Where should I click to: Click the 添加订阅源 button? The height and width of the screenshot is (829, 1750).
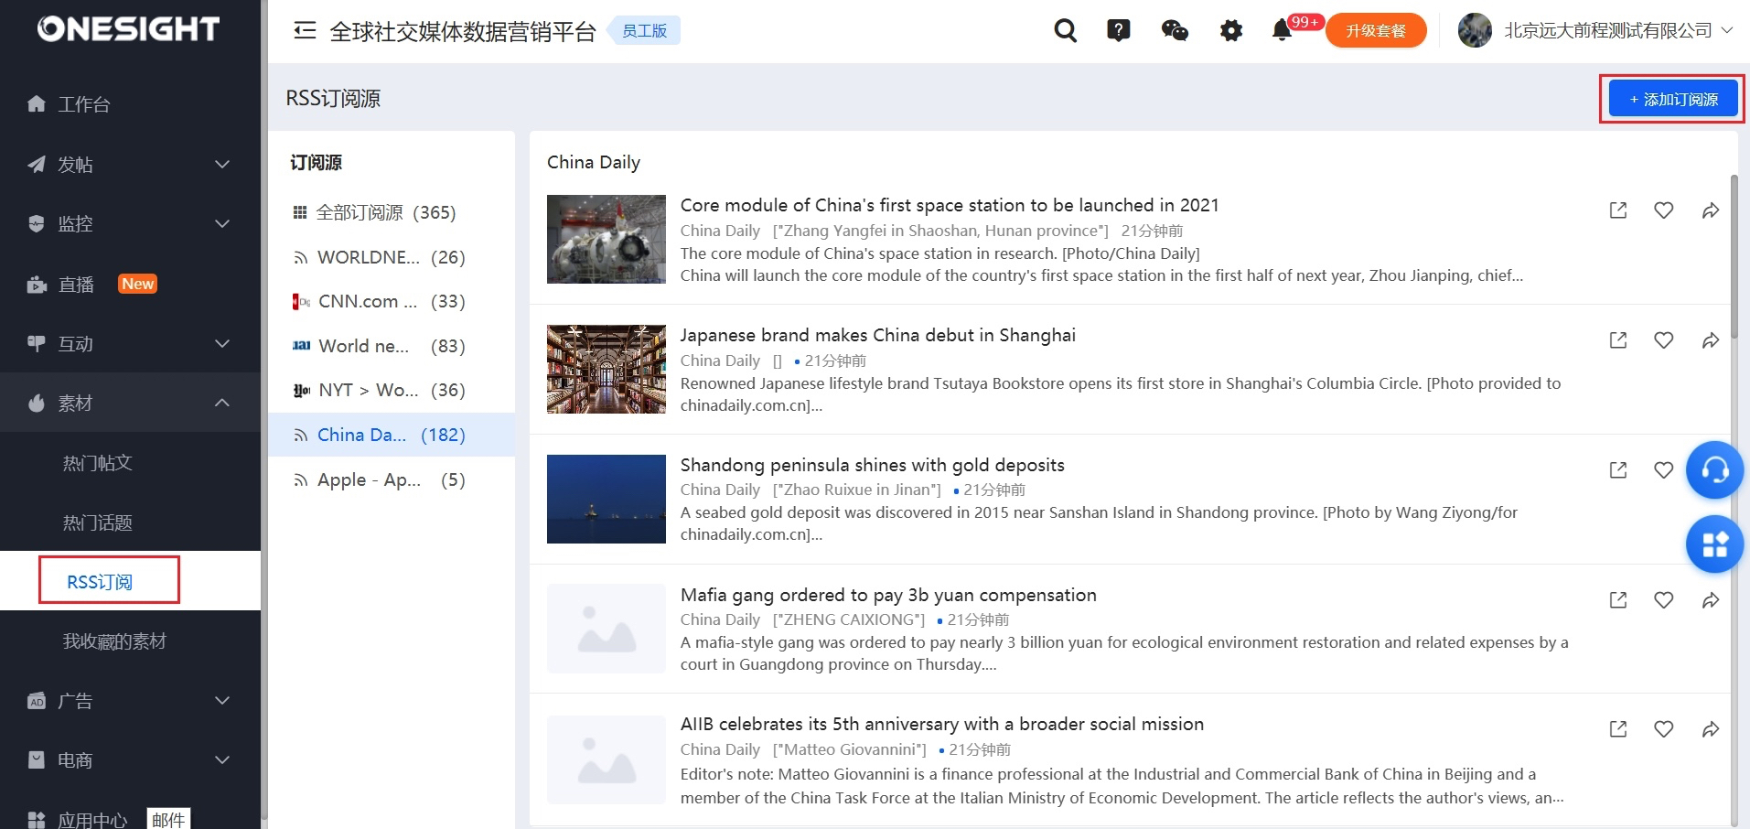coord(1671,98)
